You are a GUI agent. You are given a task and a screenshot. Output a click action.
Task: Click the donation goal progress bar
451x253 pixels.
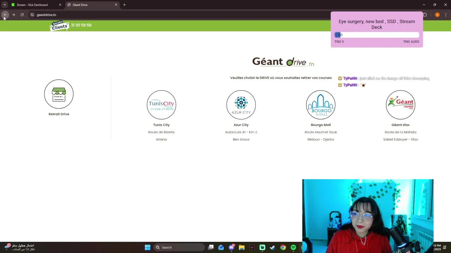click(377, 35)
